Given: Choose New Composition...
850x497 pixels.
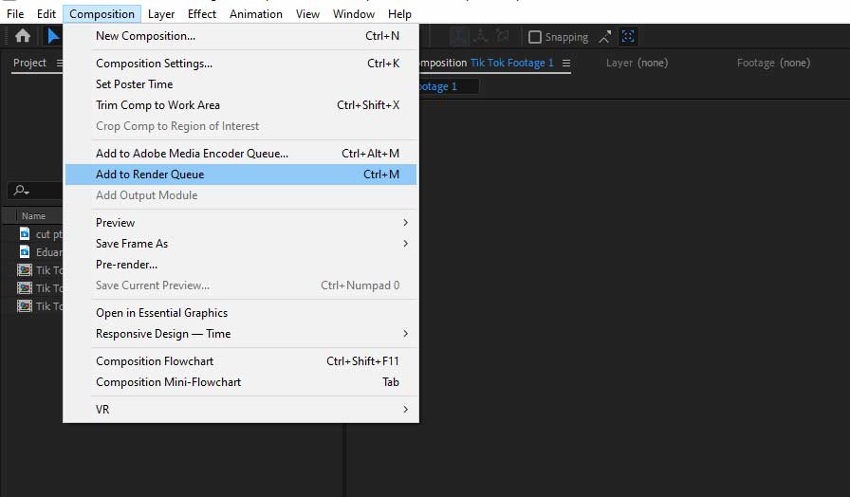Looking at the screenshot, I should [x=241, y=36].
